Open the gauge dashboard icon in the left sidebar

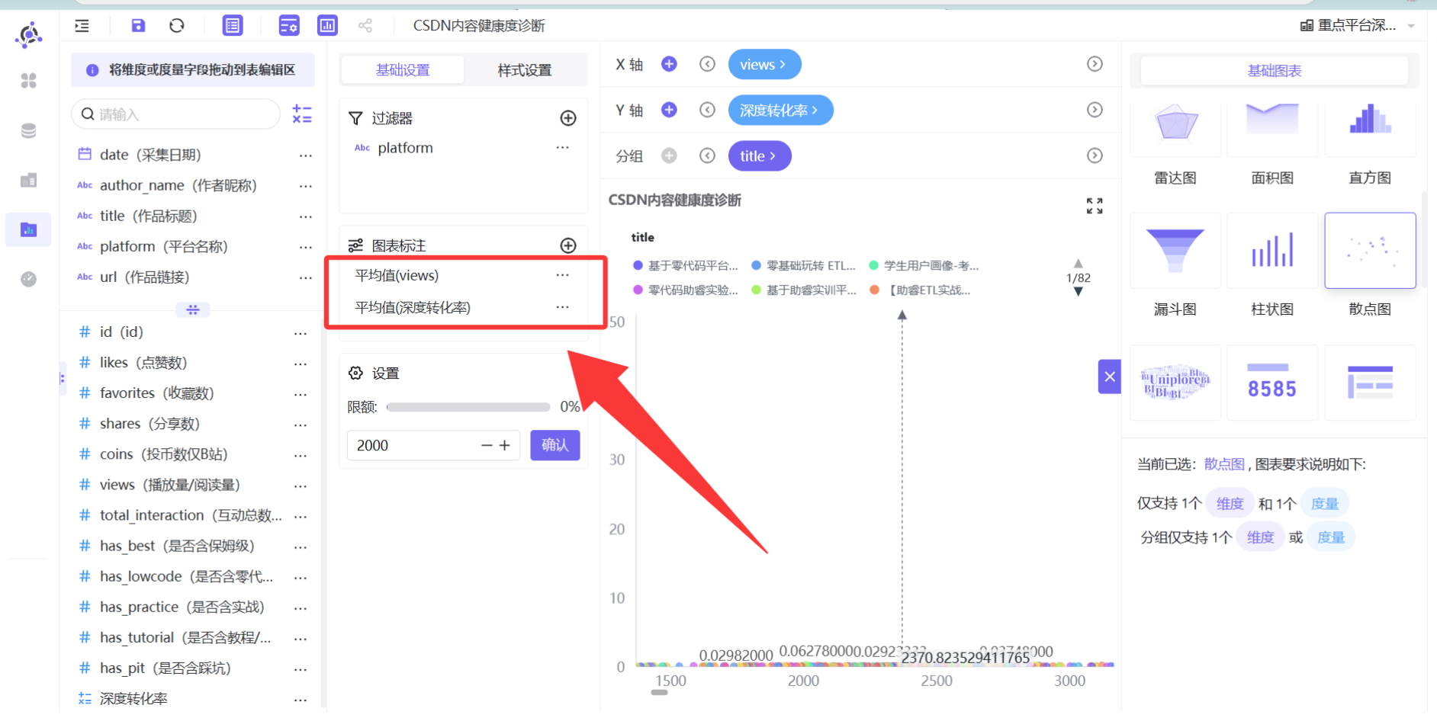pos(29,279)
